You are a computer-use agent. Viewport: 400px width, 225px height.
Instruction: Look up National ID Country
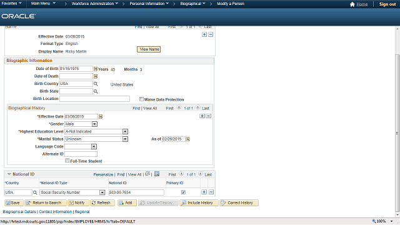point(35,192)
